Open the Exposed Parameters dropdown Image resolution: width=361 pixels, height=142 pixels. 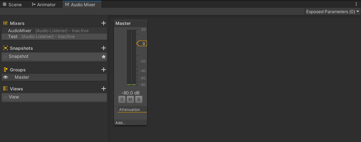(333, 12)
